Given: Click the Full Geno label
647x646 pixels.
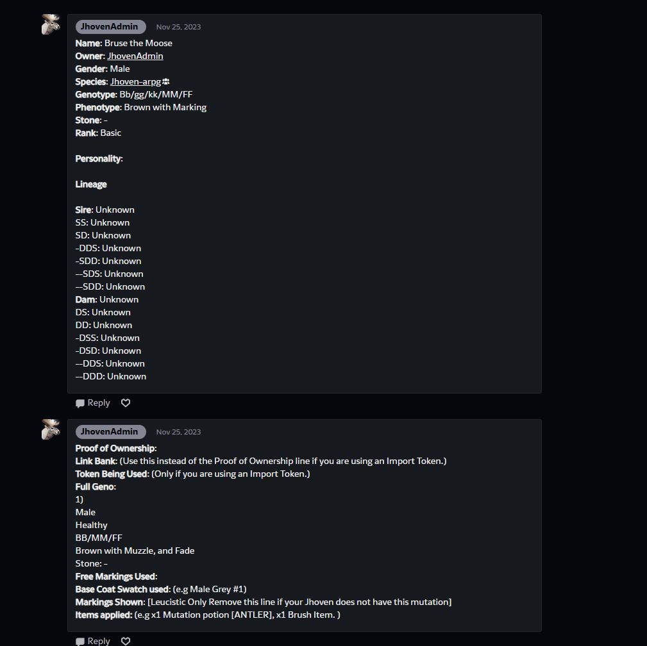Looking at the screenshot, I should [96, 486].
